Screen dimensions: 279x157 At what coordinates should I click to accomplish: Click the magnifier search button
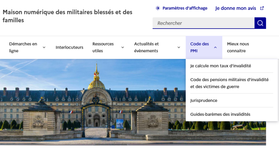coord(260,23)
